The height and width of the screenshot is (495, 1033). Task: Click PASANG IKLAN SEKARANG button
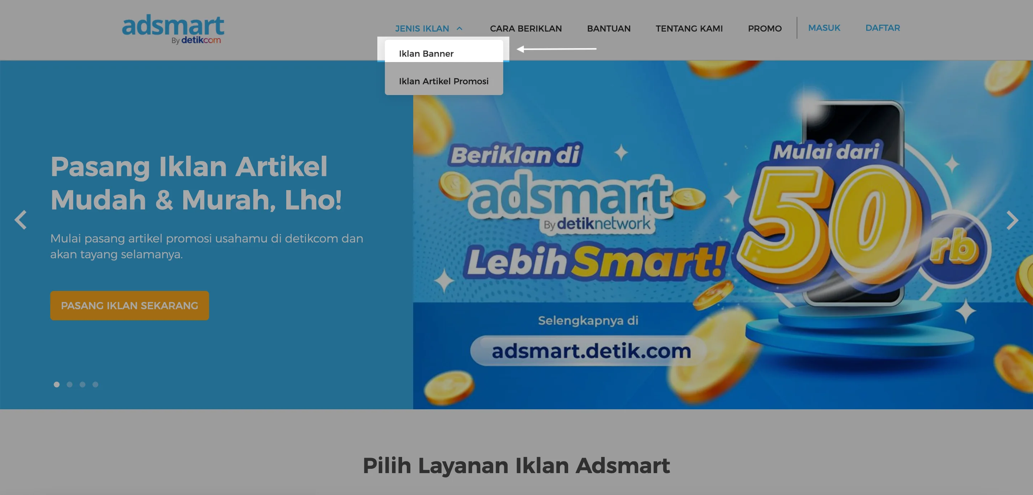[x=129, y=305]
